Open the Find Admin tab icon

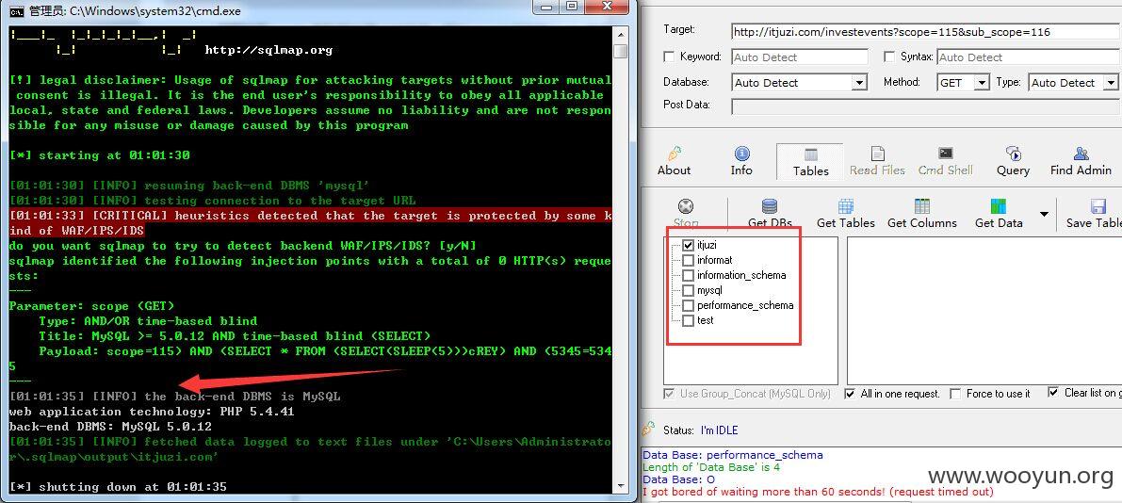coord(1081,154)
